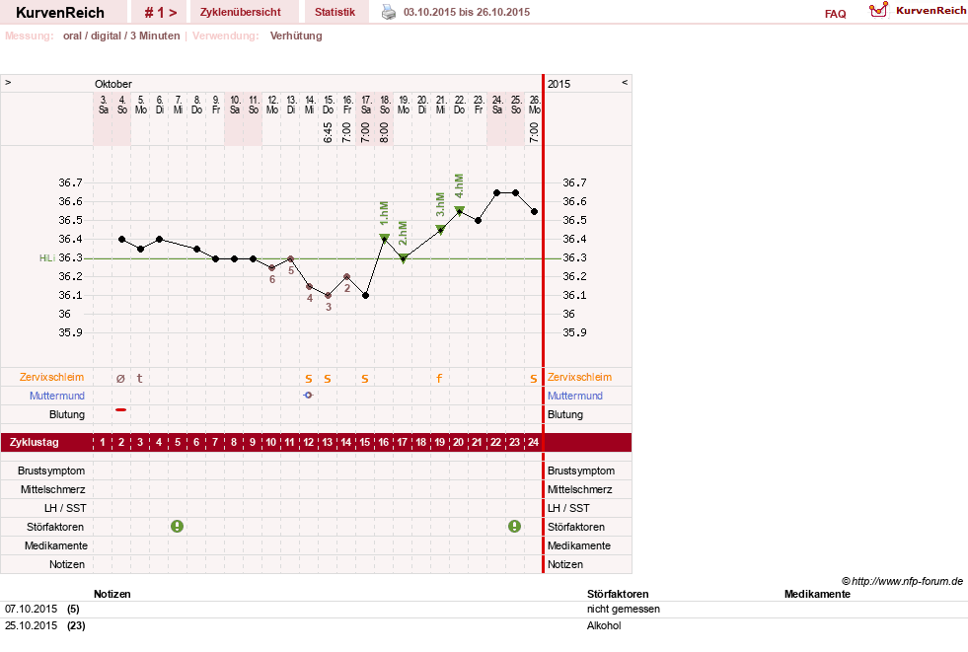The image size is (968, 652).
Task: Click the printer icon beside the date range
Action: (x=389, y=12)
